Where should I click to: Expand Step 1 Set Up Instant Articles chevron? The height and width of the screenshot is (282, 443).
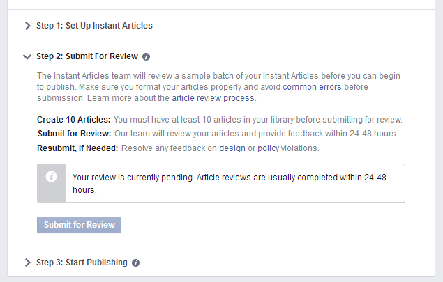point(27,26)
